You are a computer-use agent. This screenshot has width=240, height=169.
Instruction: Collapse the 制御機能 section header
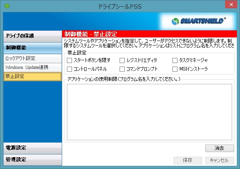32,48
